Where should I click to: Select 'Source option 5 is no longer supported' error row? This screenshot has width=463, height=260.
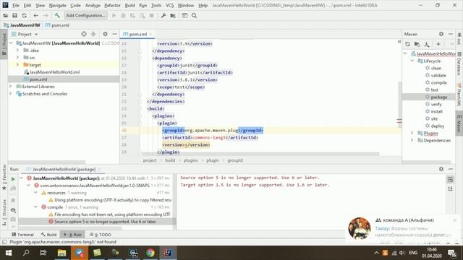click(x=106, y=222)
